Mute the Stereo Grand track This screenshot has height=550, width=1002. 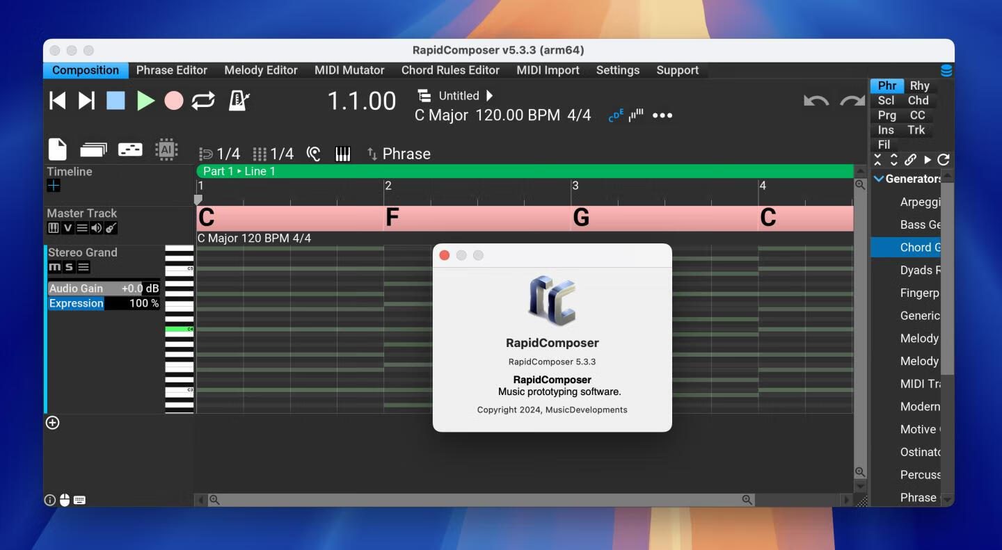[54, 268]
